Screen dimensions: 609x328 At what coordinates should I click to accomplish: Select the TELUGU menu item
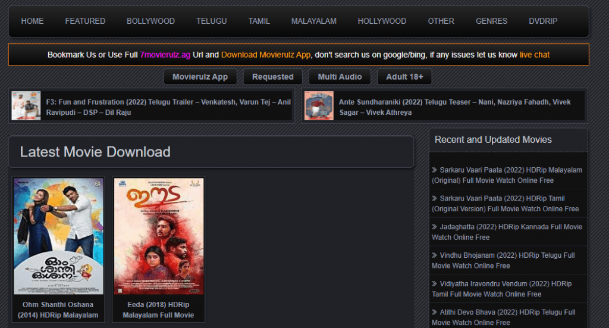tap(211, 21)
